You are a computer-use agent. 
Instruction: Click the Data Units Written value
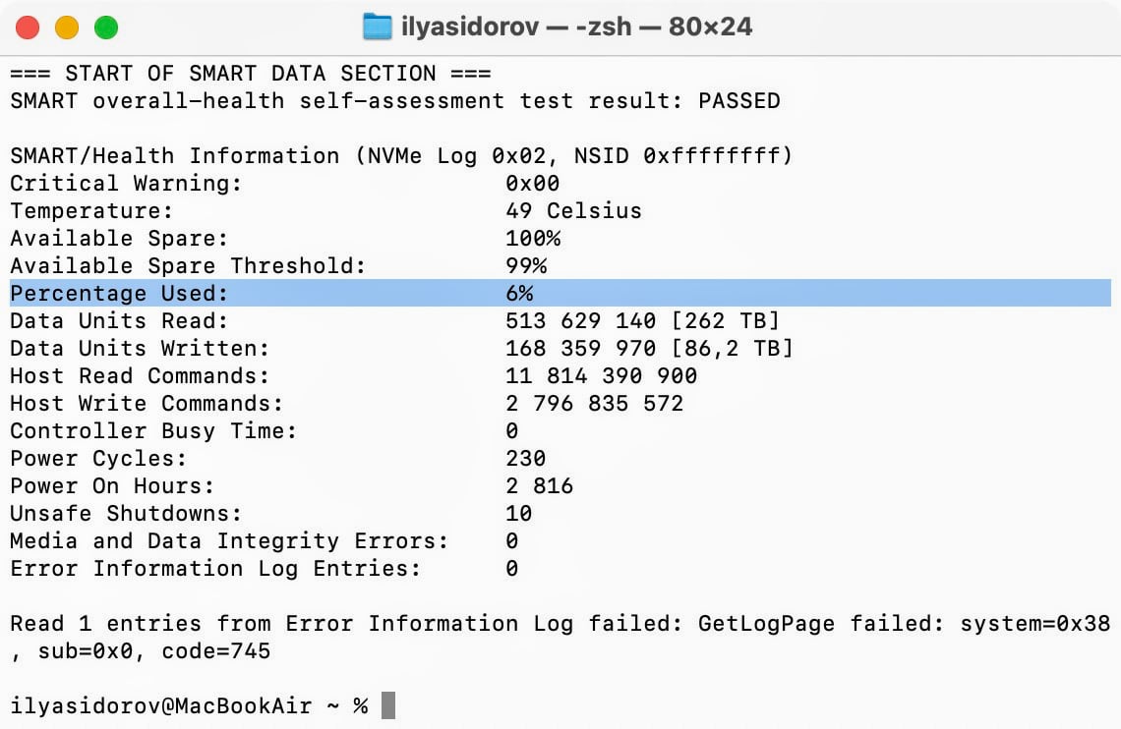[648, 348]
